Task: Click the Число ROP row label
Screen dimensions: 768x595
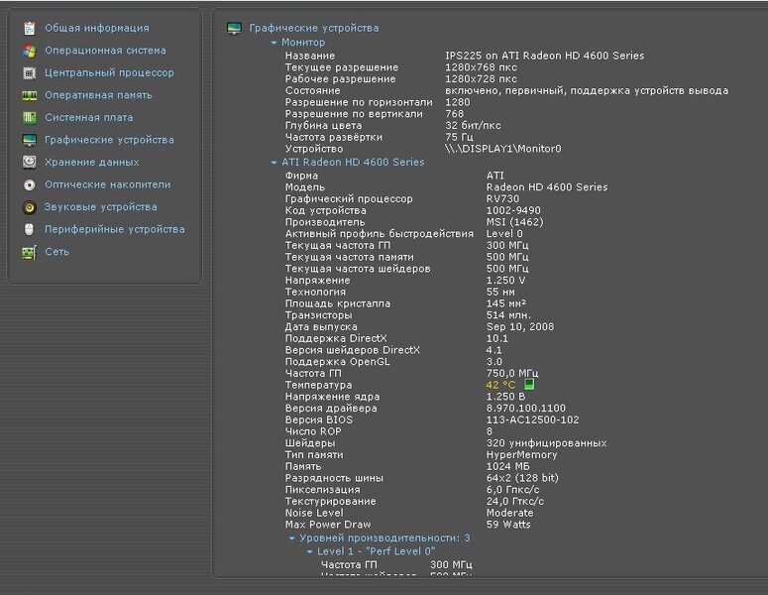Action: coord(313,431)
